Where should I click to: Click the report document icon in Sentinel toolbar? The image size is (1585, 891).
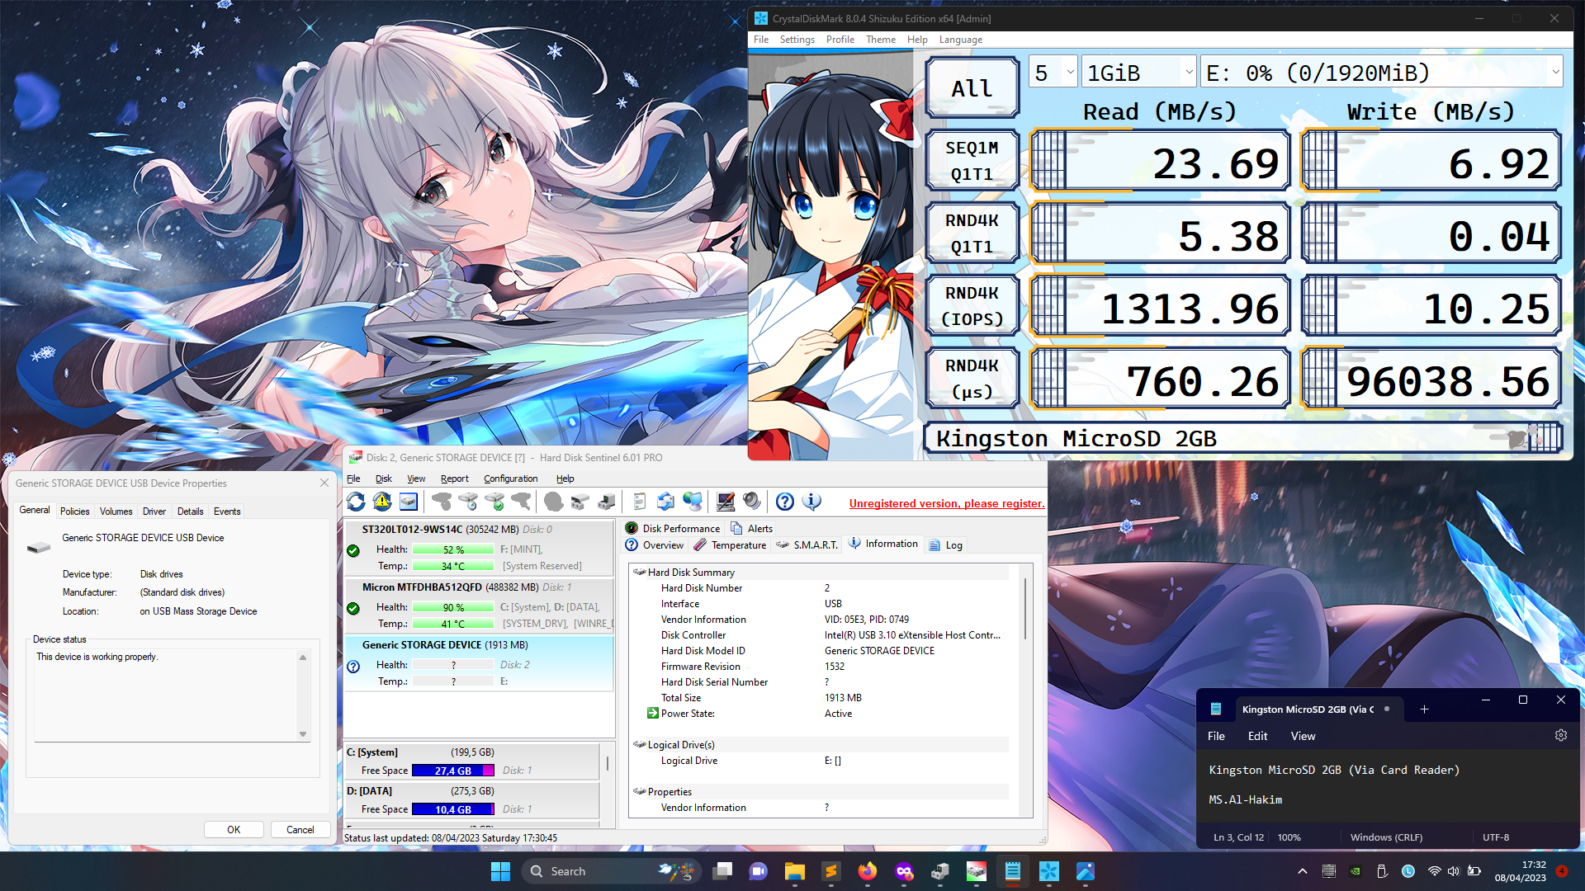(x=639, y=502)
